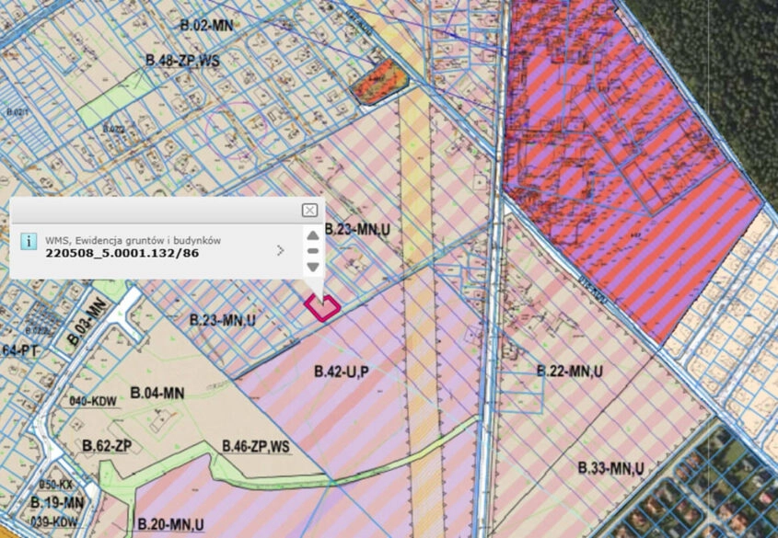Click the magenta highlighted parcel outline
Screen dimensions: 778x538
tap(322, 307)
